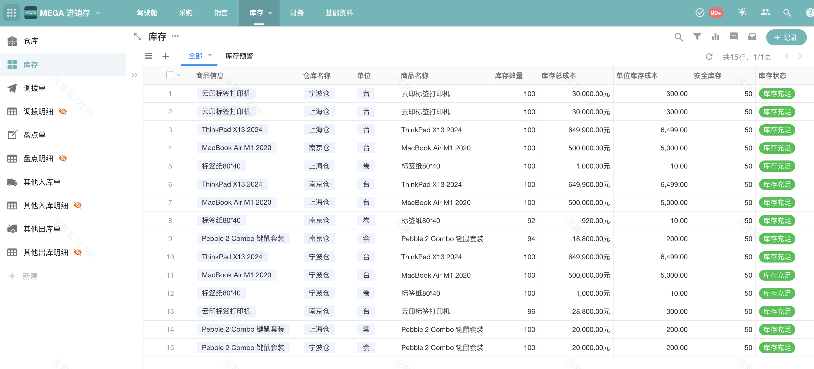The image size is (814, 369).
Task: Go to next page arrow
Action: 800,56
